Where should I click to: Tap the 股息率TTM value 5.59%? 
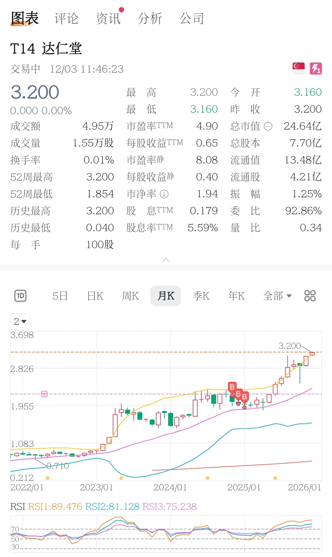point(203,228)
